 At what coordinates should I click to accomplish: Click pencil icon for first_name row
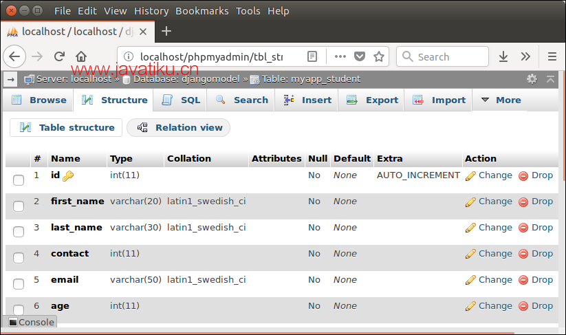pos(470,202)
